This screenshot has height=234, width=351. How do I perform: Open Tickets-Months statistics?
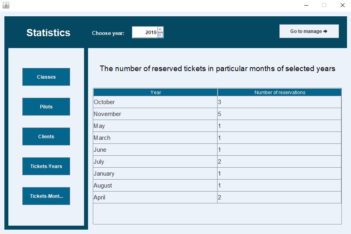click(x=46, y=196)
